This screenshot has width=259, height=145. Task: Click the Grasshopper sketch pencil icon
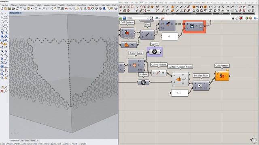(162, 18)
